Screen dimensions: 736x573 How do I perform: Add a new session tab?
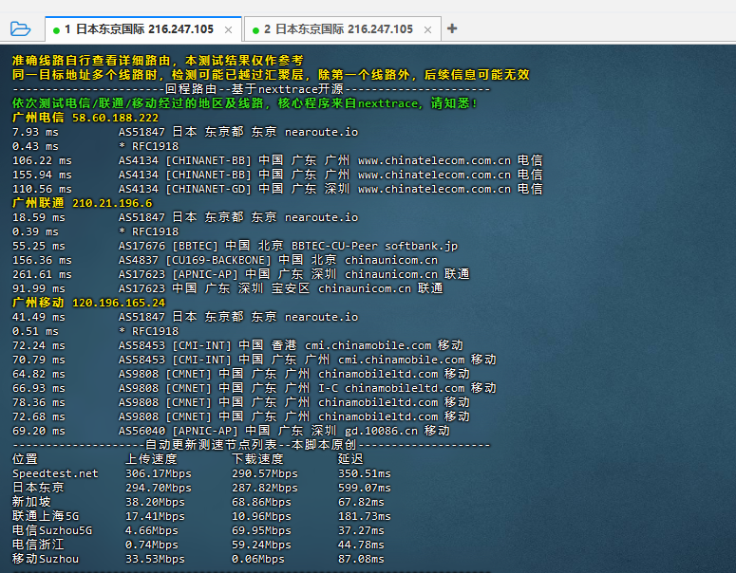pyautogui.click(x=452, y=28)
